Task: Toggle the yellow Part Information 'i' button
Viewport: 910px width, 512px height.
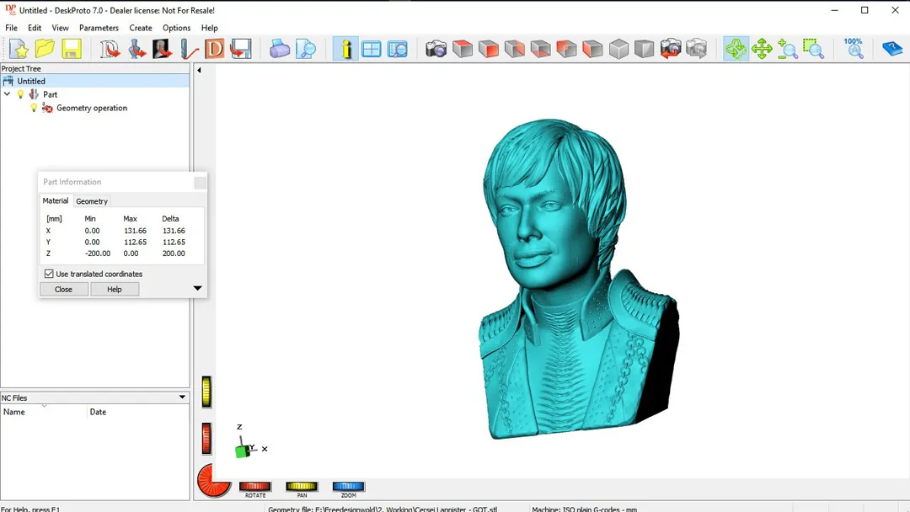Action: [345, 49]
